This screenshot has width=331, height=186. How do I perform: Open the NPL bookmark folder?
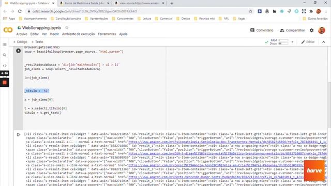pyautogui.click(x=223, y=19)
